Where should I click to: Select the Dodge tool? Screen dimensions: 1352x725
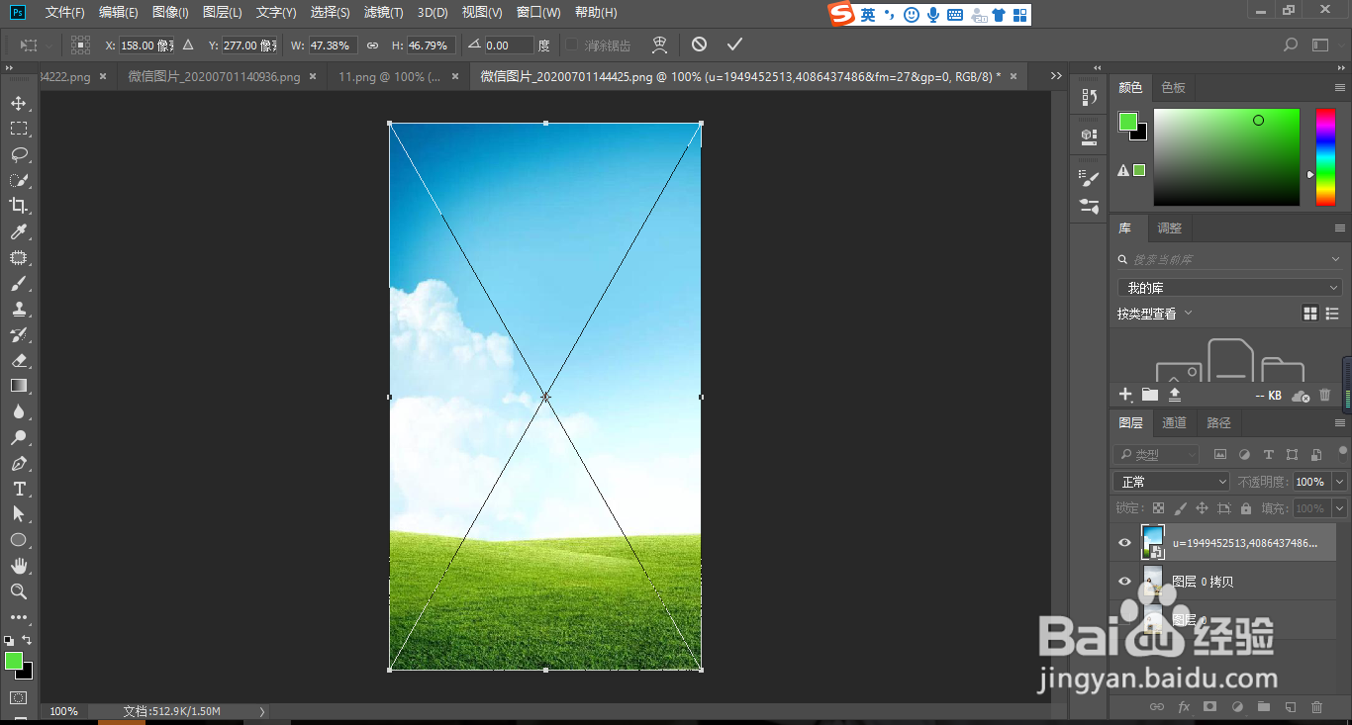[x=18, y=437]
